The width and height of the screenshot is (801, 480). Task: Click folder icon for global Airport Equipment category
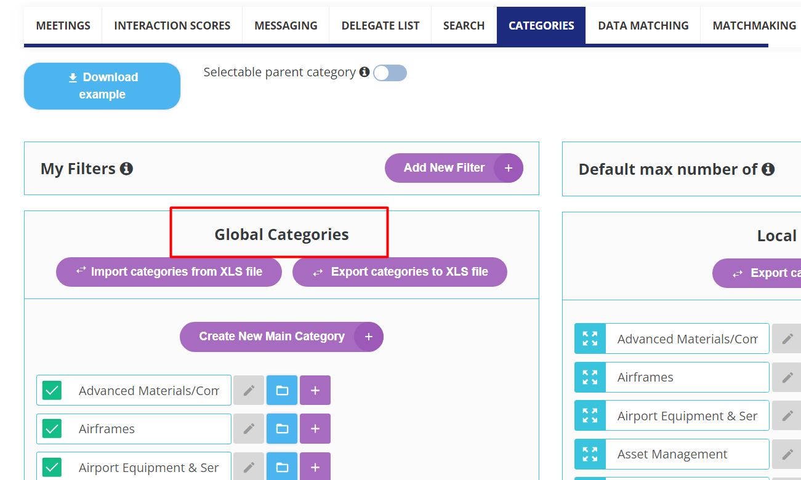click(x=282, y=467)
